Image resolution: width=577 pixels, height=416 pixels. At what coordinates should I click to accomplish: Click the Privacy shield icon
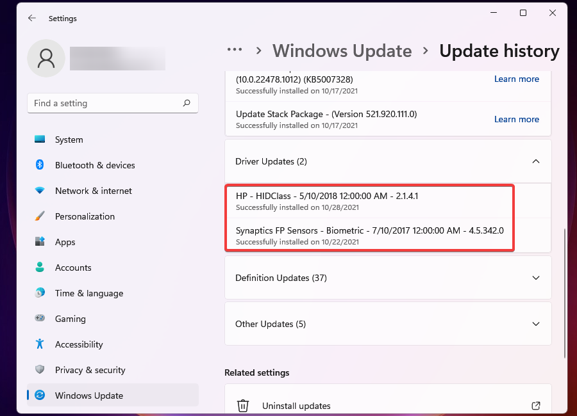coord(40,369)
